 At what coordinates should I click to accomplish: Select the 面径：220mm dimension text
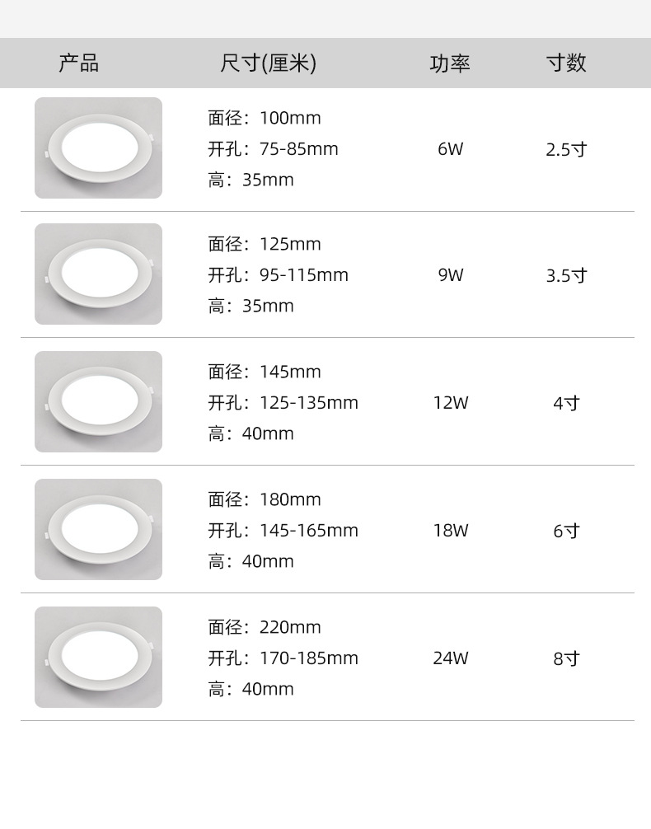(x=264, y=627)
